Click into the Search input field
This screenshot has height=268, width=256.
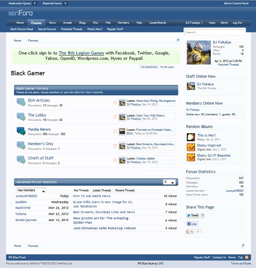215,32
